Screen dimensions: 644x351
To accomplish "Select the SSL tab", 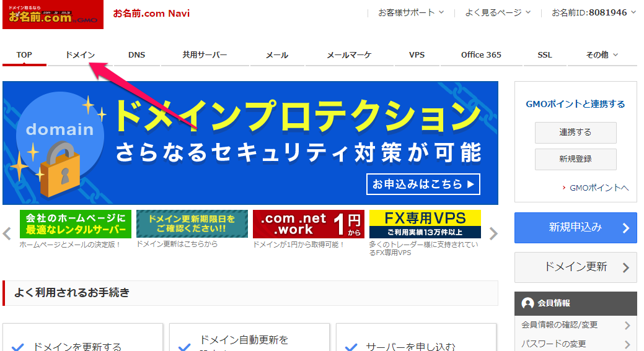I will 545,55.
